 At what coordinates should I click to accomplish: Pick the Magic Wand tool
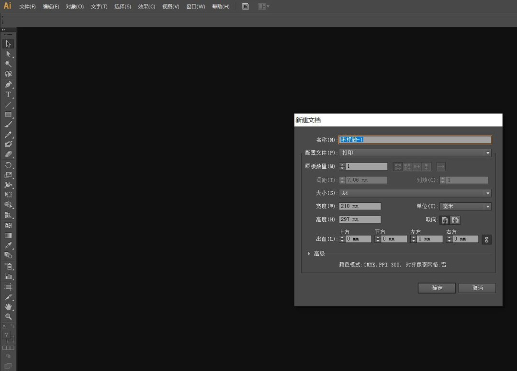[x=8, y=64]
